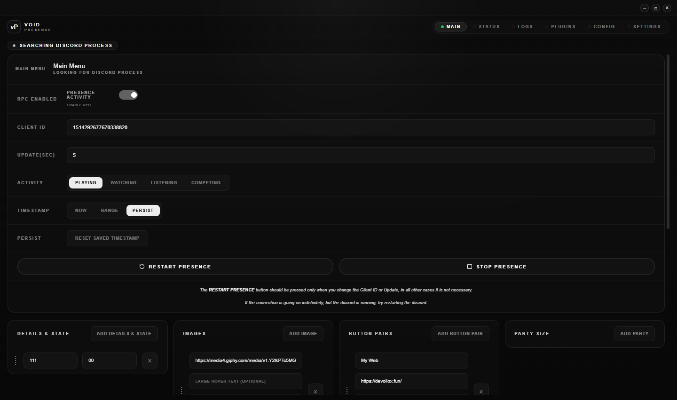The image size is (677, 400).
Task: Click the Stop Presence button
Action: (x=497, y=267)
